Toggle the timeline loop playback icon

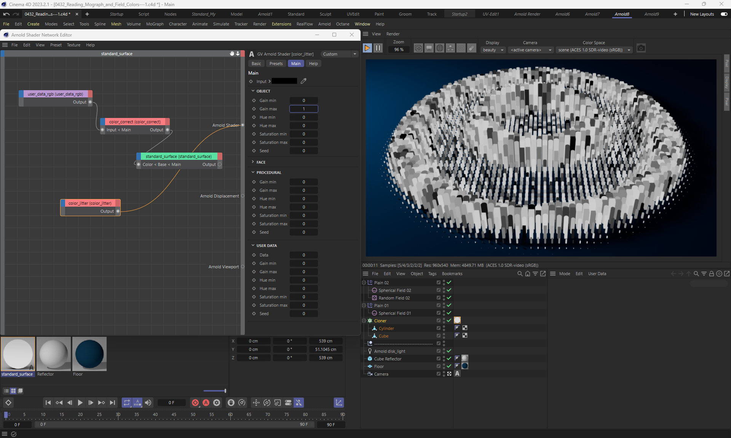(126, 403)
